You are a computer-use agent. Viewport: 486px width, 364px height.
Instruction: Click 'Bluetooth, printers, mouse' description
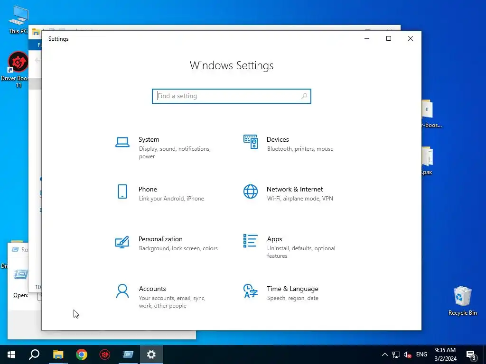pyautogui.click(x=300, y=149)
